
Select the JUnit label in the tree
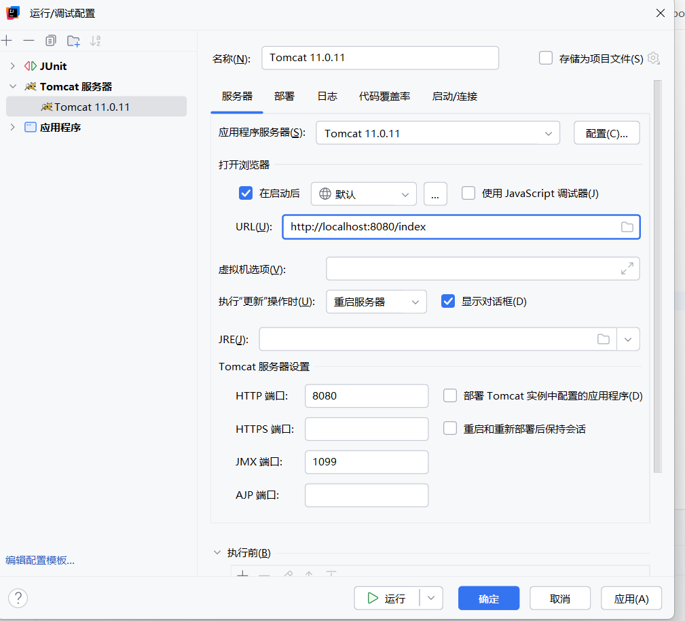(x=54, y=66)
